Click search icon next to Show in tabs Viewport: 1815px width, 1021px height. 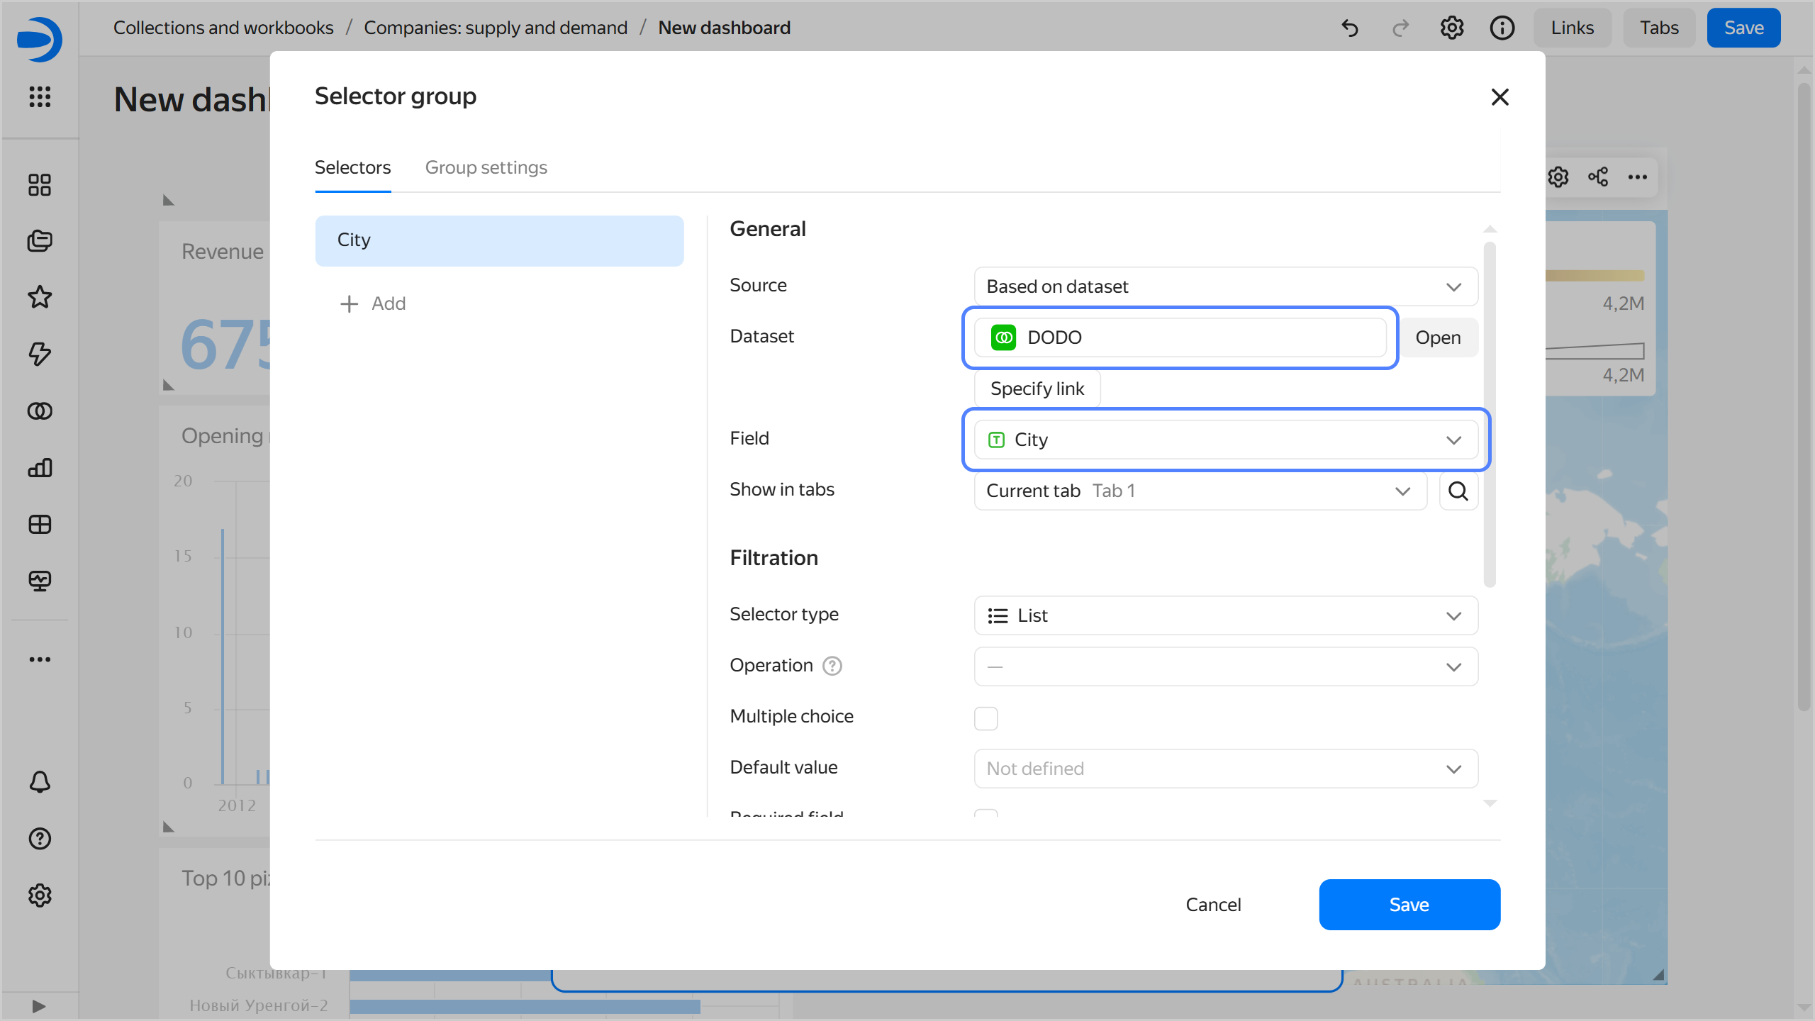[1458, 491]
